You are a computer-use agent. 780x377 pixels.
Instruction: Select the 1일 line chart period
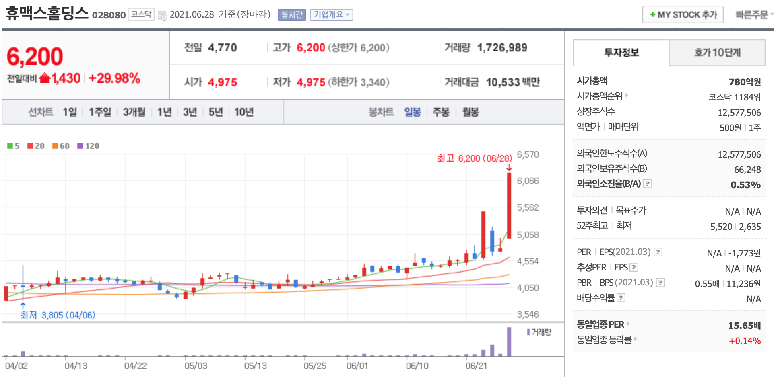(70, 112)
